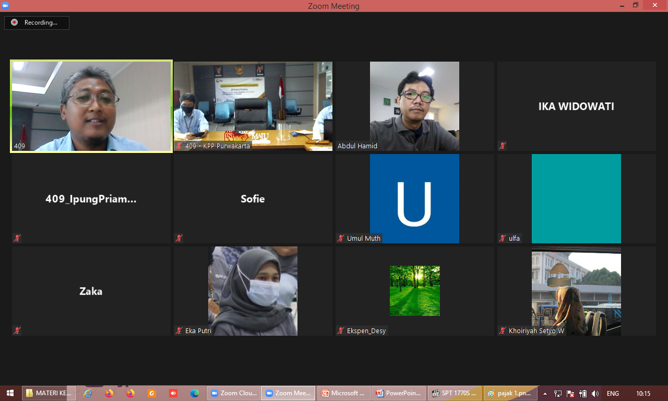Select Eka Putri's video tile
Image resolution: width=668 pixels, height=401 pixels.
[253, 291]
